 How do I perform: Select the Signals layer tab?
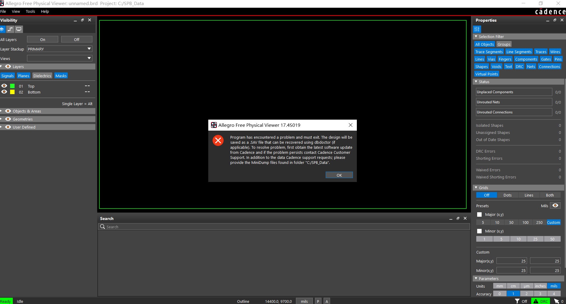7,76
